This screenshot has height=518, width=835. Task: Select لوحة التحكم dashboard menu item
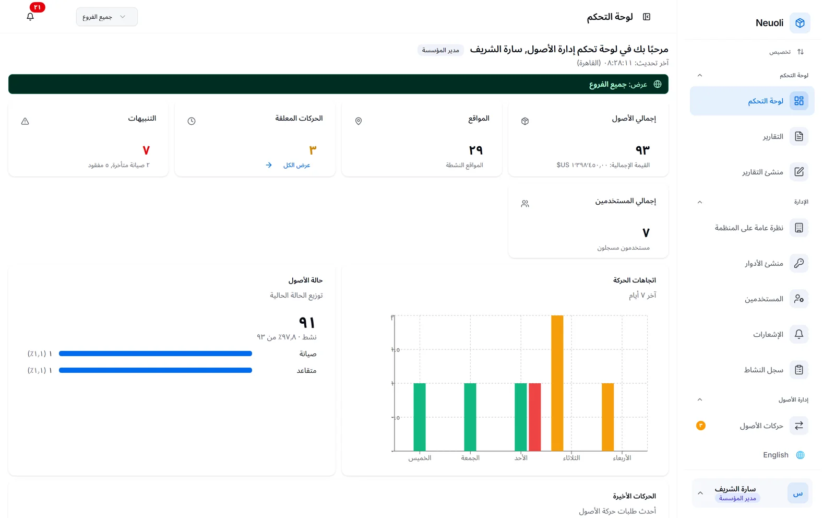click(752, 101)
